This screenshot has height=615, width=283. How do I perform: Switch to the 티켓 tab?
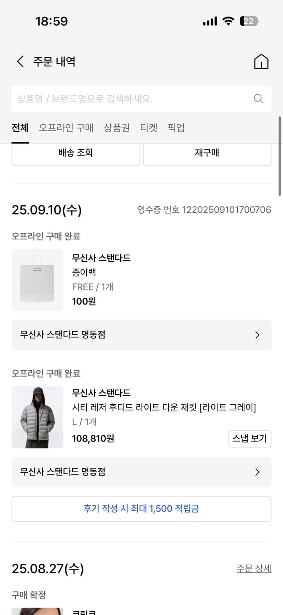click(148, 128)
